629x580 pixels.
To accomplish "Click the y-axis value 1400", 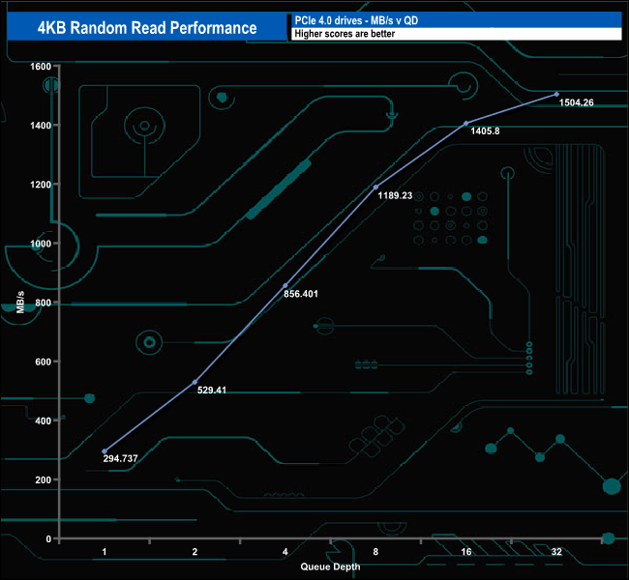I will point(41,126).
